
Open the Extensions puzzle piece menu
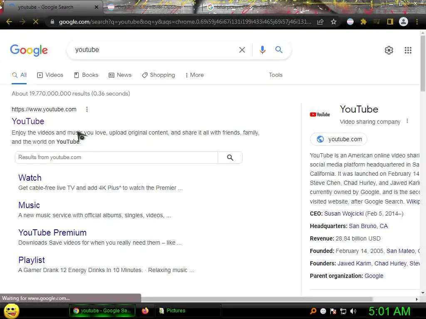click(364, 22)
